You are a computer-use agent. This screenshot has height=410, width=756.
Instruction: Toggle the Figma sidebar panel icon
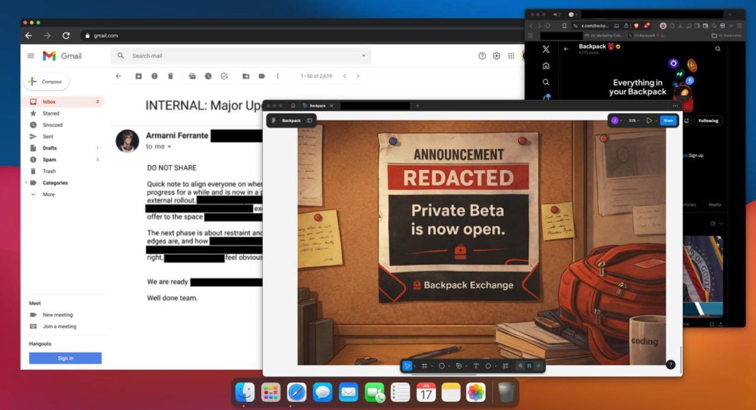[x=309, y=120]
